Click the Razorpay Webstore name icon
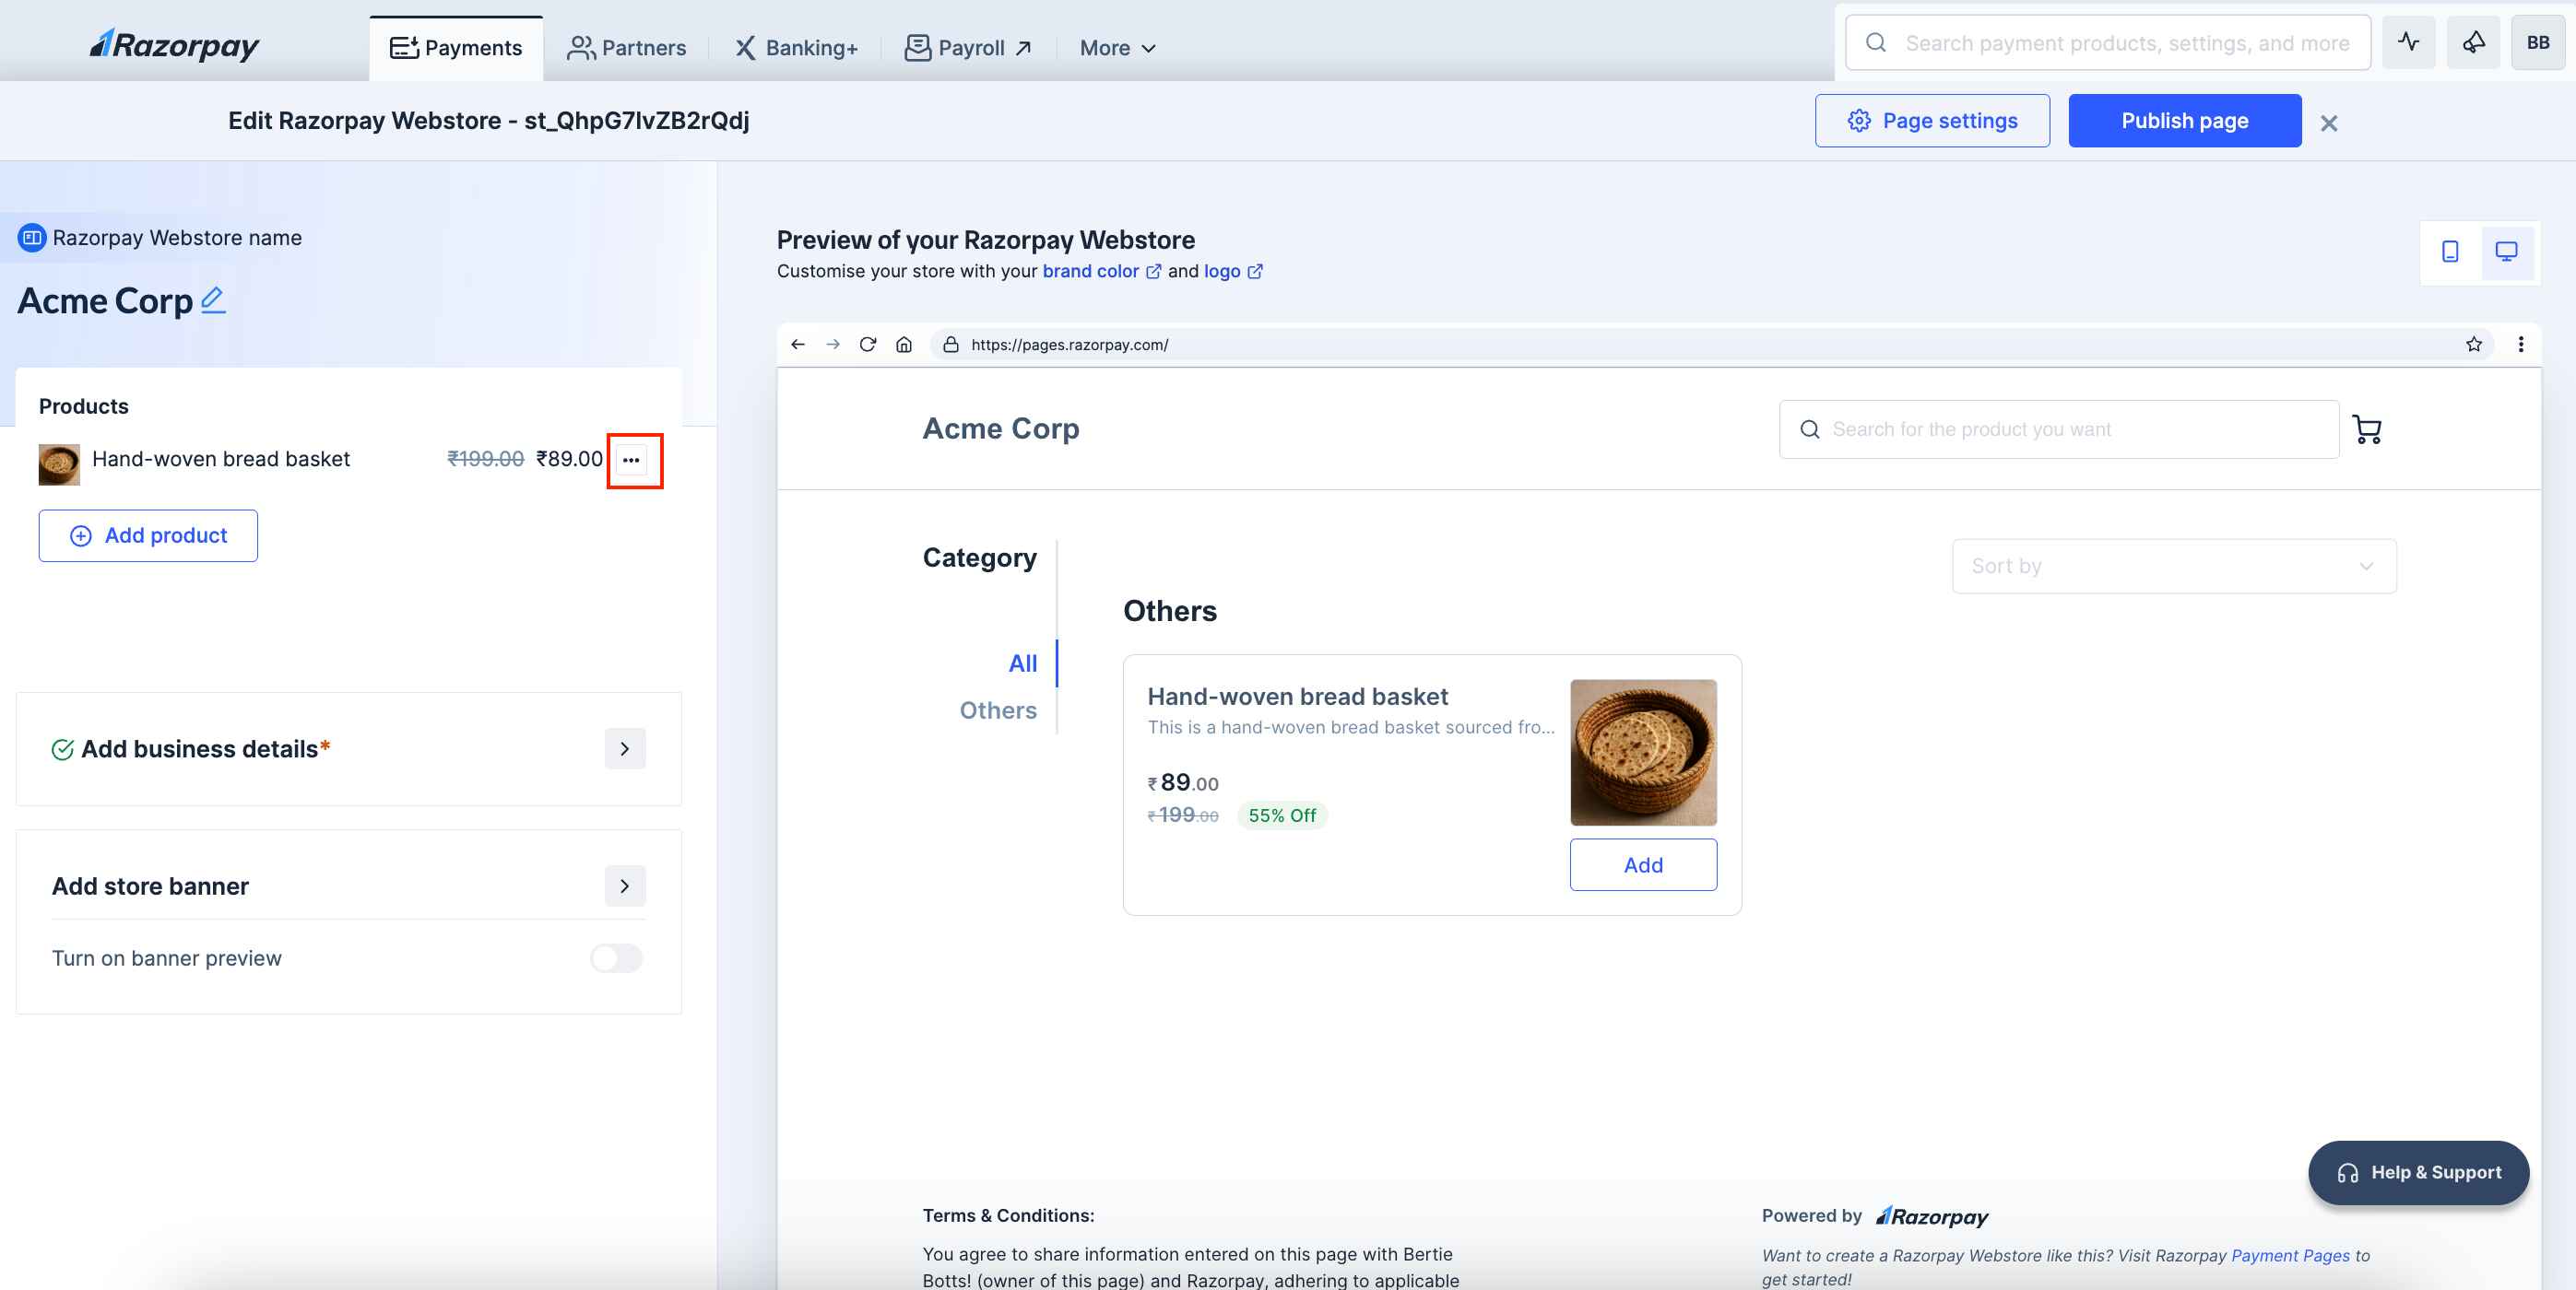The image size is (2576, 1290). pos(32,238)
